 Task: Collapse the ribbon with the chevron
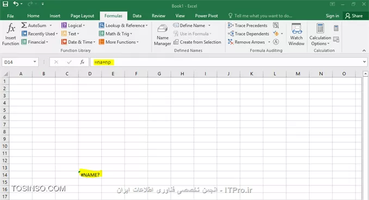point(364,51)
